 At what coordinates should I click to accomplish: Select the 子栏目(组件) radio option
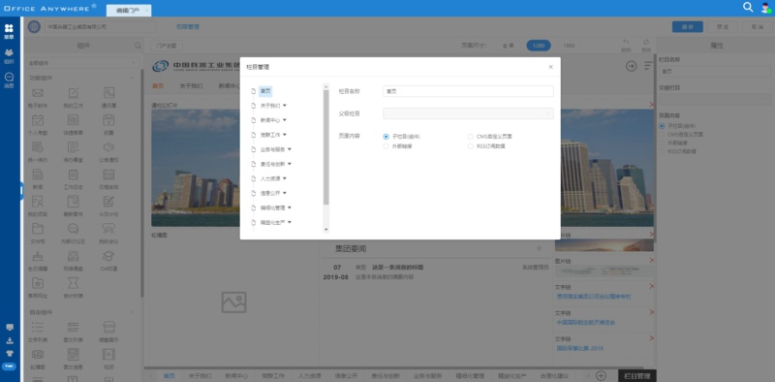[x=402, y=137]
